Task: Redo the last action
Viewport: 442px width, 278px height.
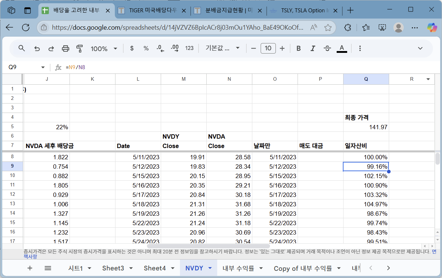Action: pos(51,49)
